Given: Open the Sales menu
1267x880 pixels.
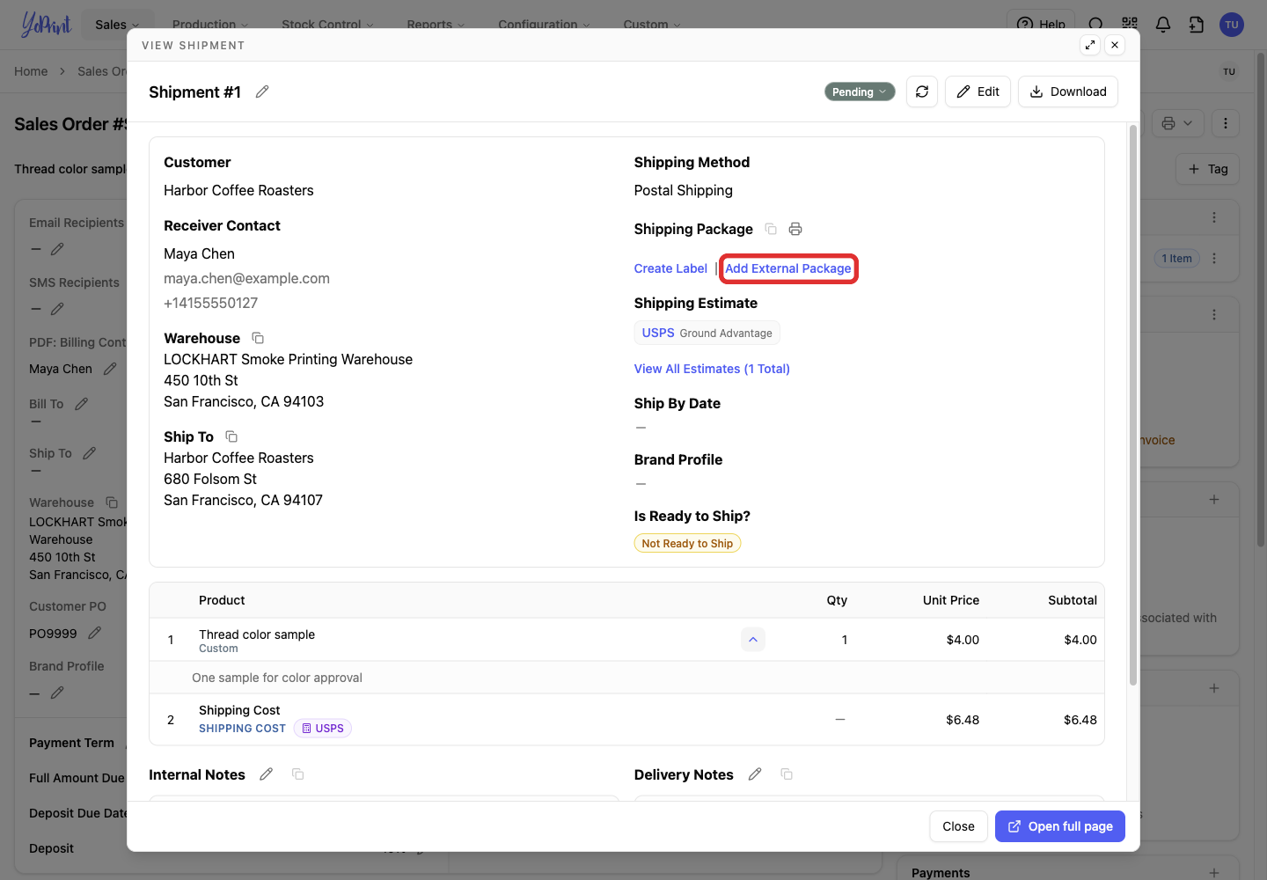Looking at the screenshot, I should [x=117, y=25].
